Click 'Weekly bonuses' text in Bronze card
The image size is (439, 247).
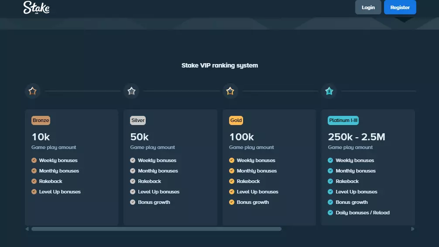[58, 160]
